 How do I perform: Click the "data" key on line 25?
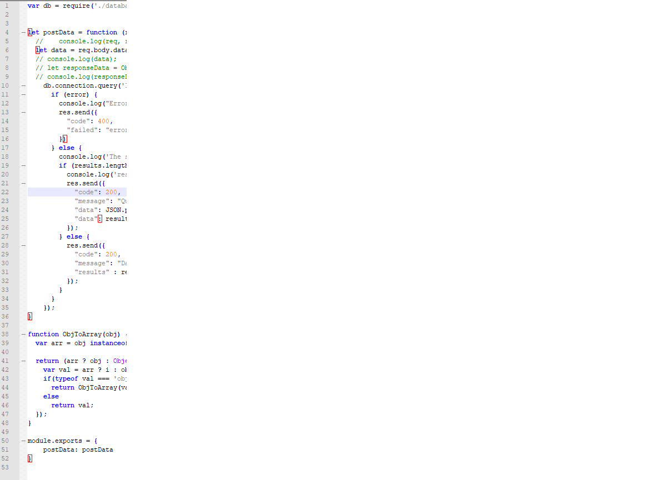point(86,219)
